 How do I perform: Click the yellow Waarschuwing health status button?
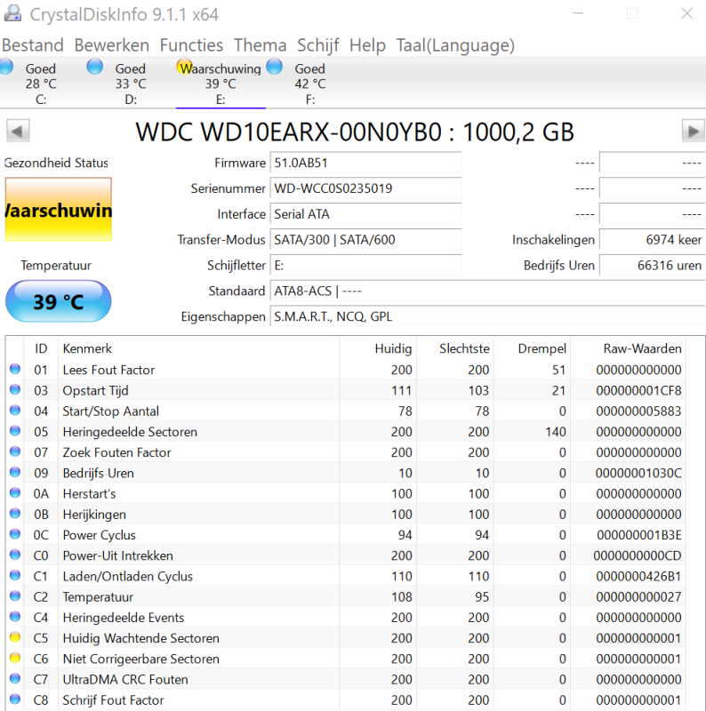click(x=59, y=210)
